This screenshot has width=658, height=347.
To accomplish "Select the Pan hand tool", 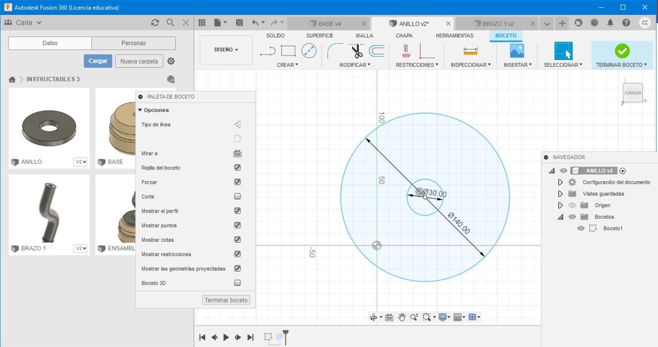I will coord(402,317).
